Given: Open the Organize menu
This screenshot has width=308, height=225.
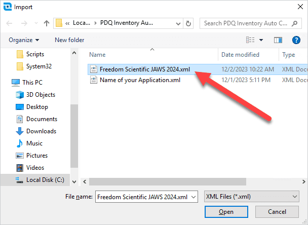Looking at the screenshot, I should [x=24, y=40].
